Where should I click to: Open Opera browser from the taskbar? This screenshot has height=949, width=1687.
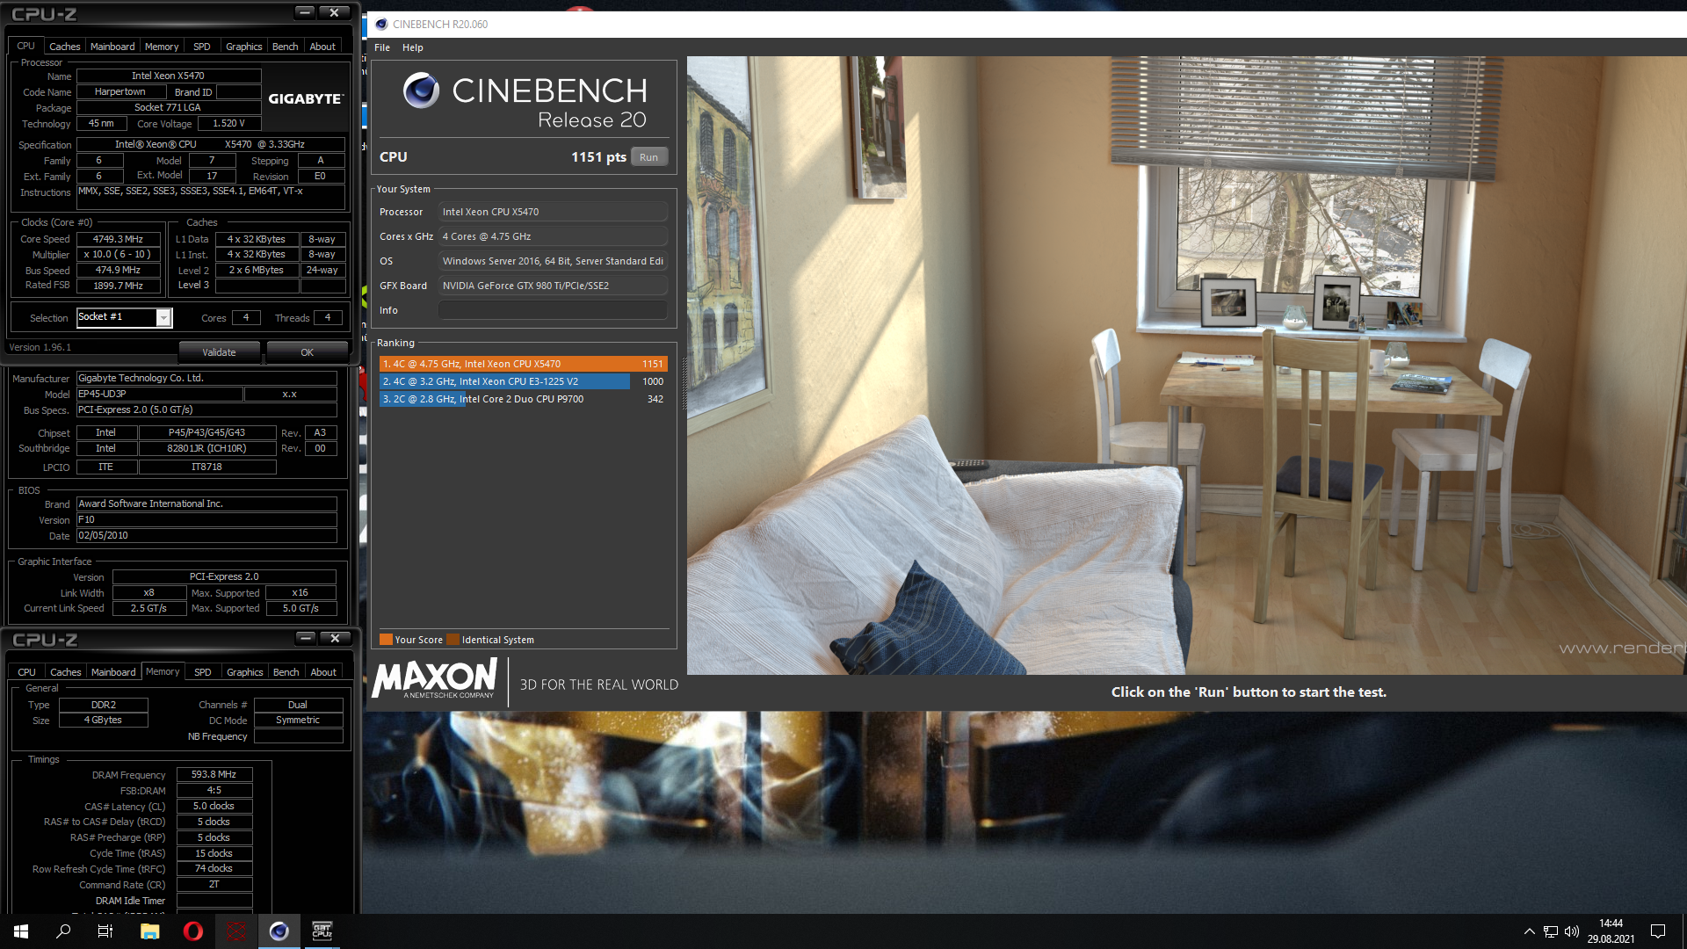(x=192, y=931)
